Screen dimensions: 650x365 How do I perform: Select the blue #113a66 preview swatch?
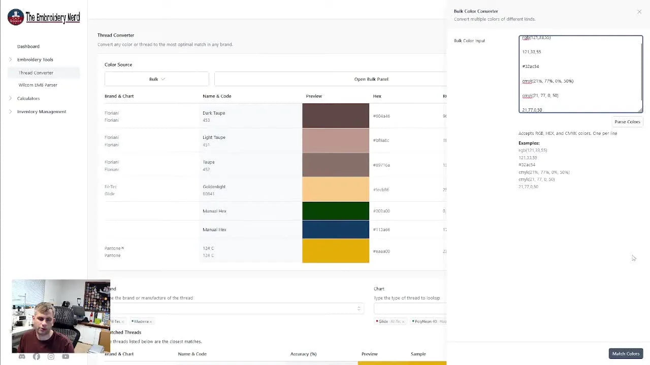coord(336,230)
